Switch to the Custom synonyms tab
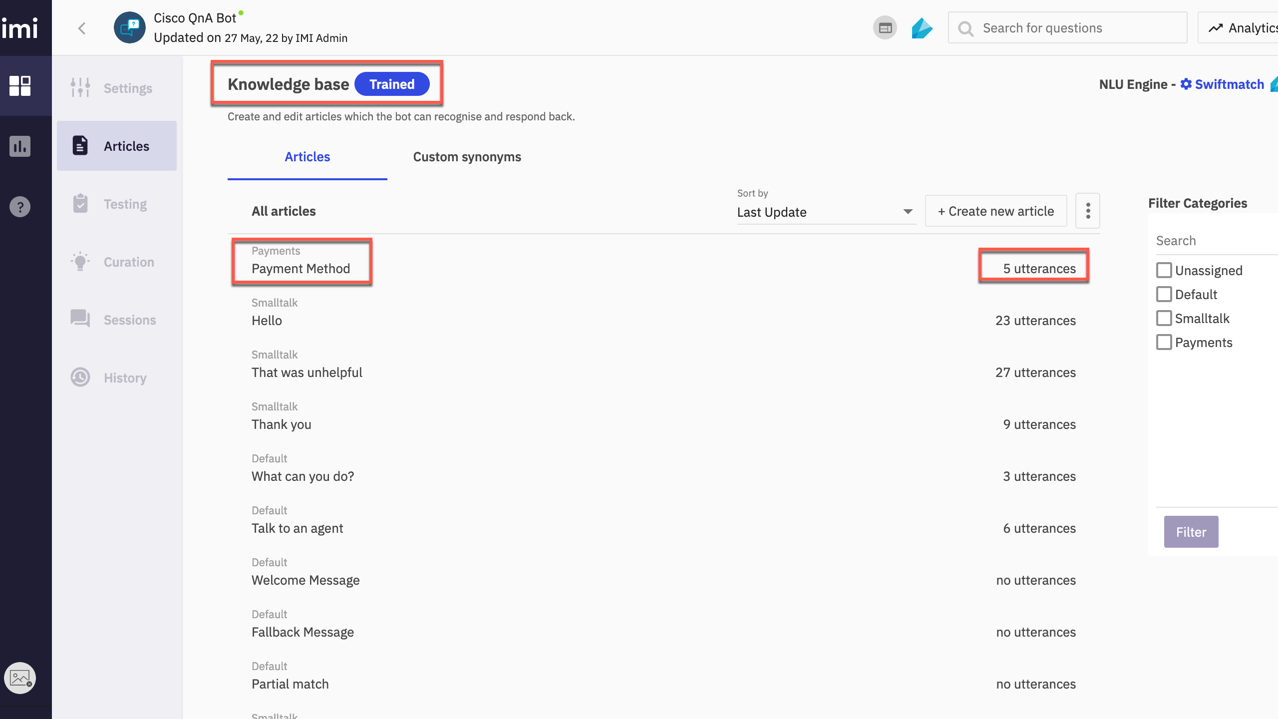Screen dimensions: 1278x719 (x=467, y=157)
